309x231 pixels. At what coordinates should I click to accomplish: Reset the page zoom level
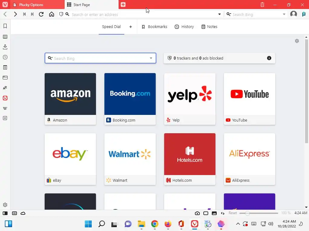tap(233, 213)
